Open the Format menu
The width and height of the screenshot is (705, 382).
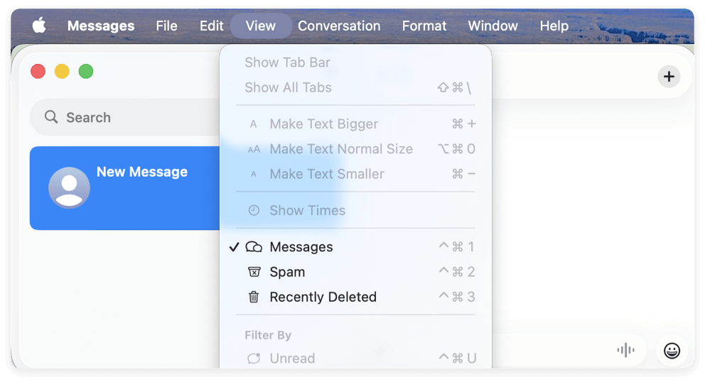pyautogui.click(x=424, y=26)
